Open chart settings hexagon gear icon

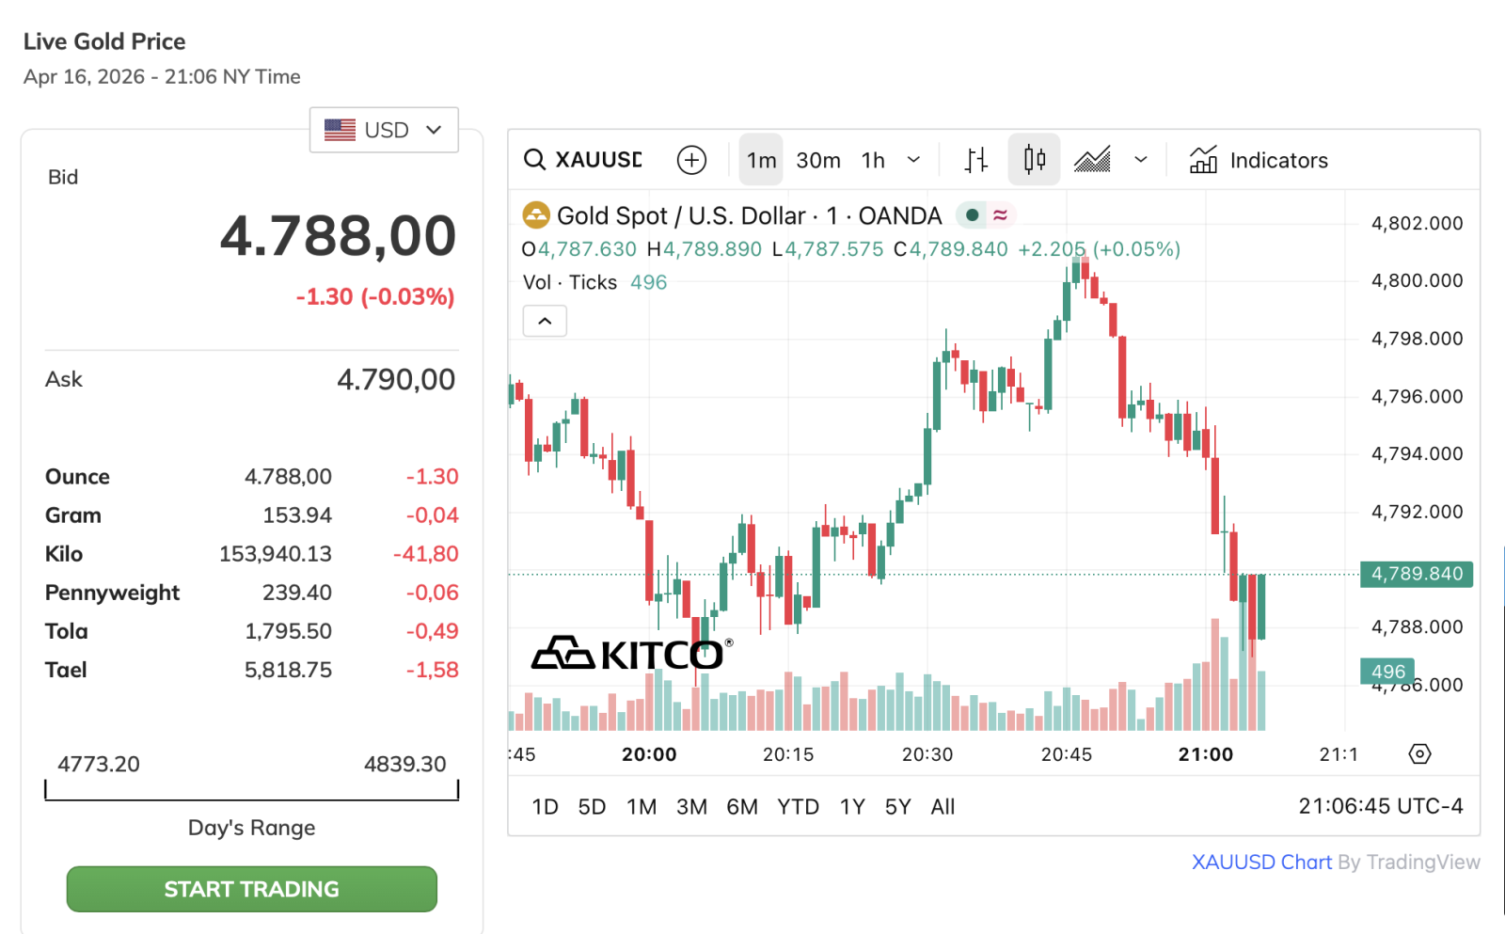[1419, 753]
